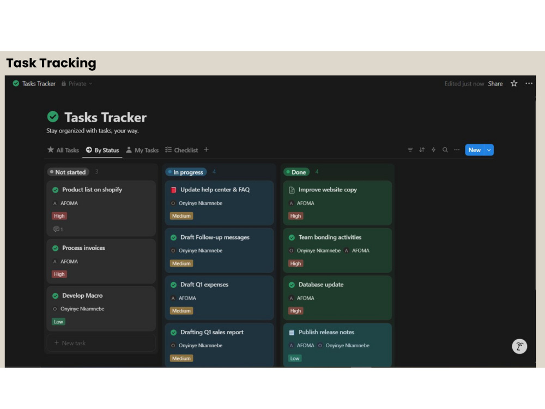Select the By Status view tab

(102, 150)
